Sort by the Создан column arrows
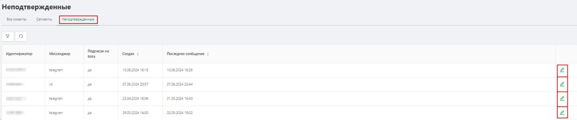Screen dimensions: 577x120 (138, 54)
